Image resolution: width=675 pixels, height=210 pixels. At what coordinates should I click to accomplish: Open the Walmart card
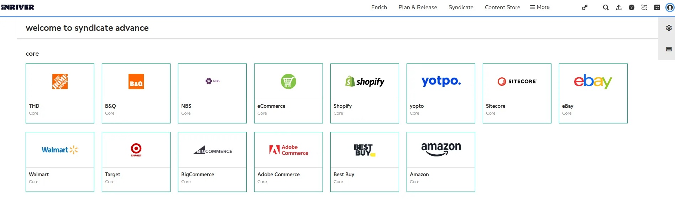[60, 162]
